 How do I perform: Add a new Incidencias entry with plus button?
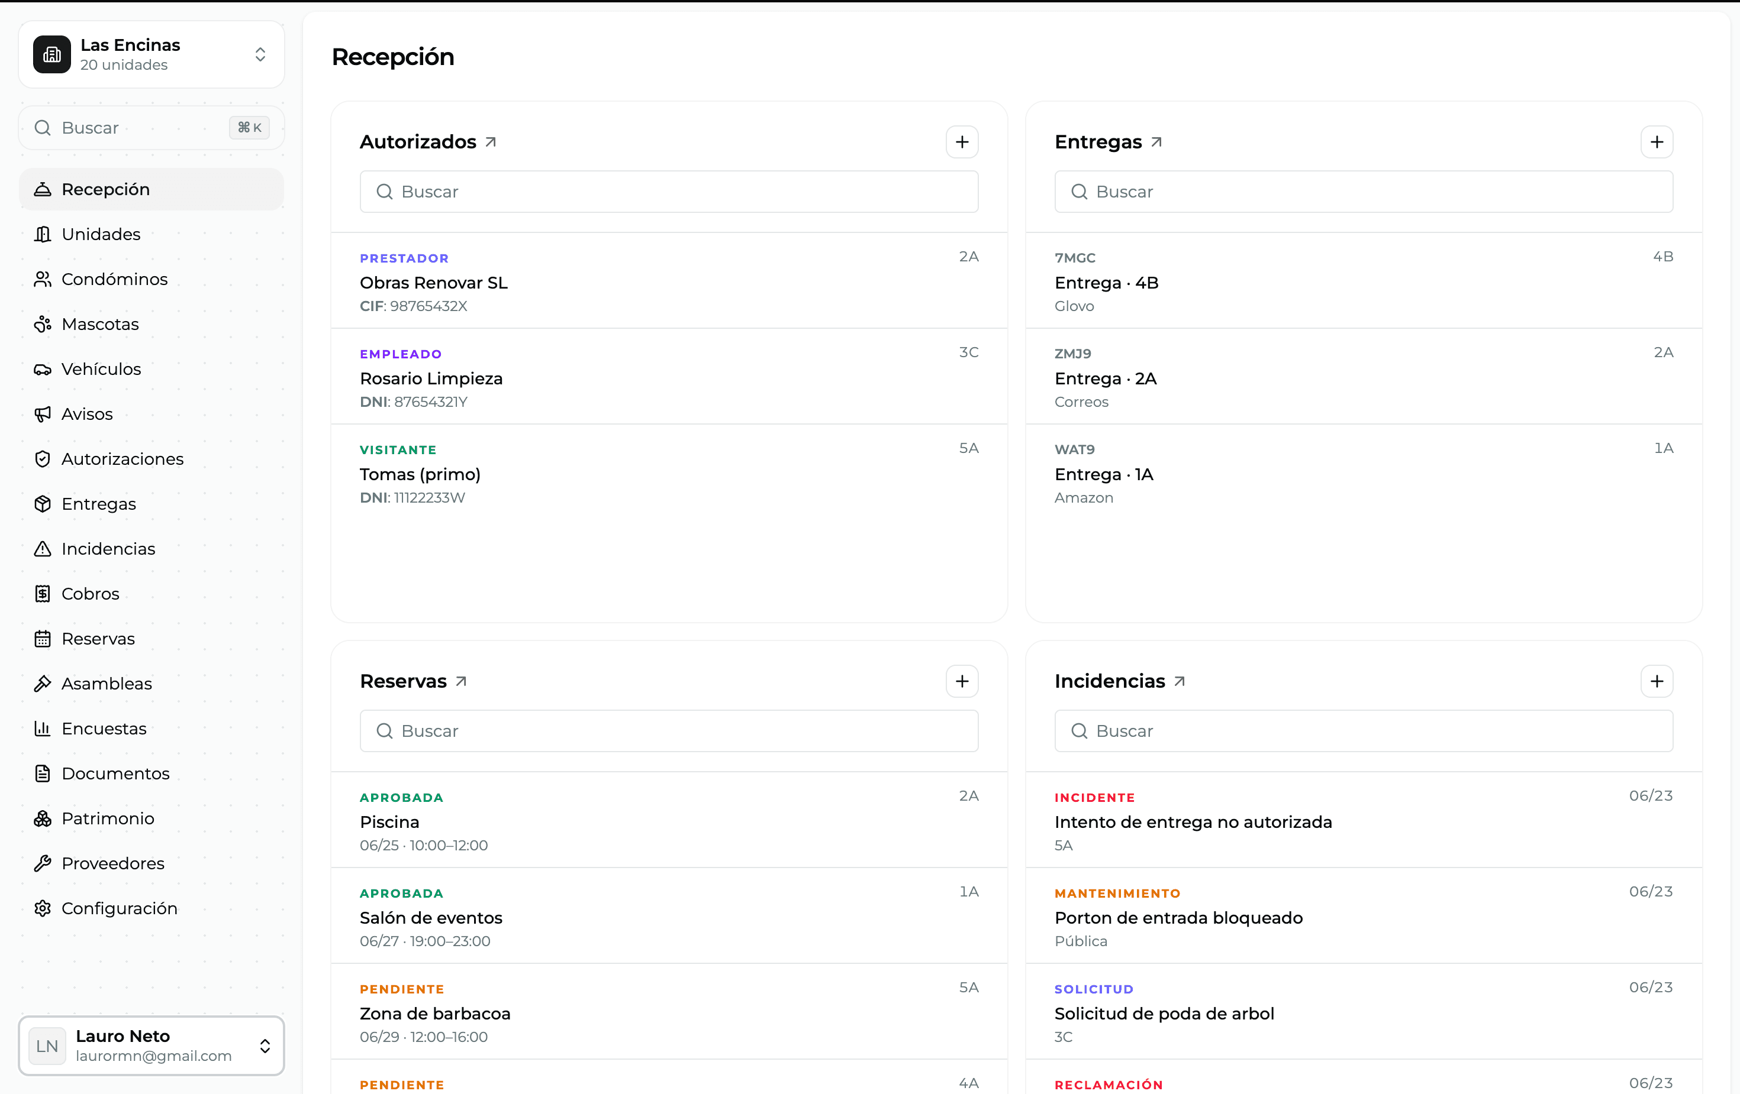(x=1656, y=681)
